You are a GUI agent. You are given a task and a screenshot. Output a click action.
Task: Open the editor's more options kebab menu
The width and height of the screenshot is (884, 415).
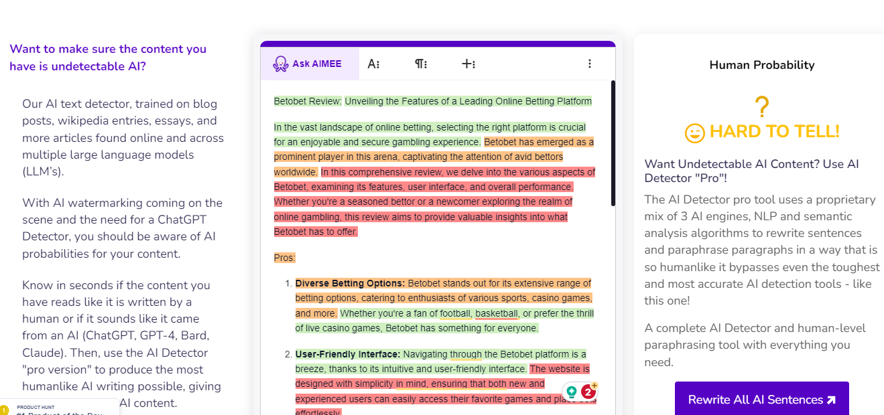(x=590, y=64)
